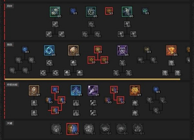Select the wolves companion skill 0/5
This screenshot has width=194, height=140.
point(55,12)
